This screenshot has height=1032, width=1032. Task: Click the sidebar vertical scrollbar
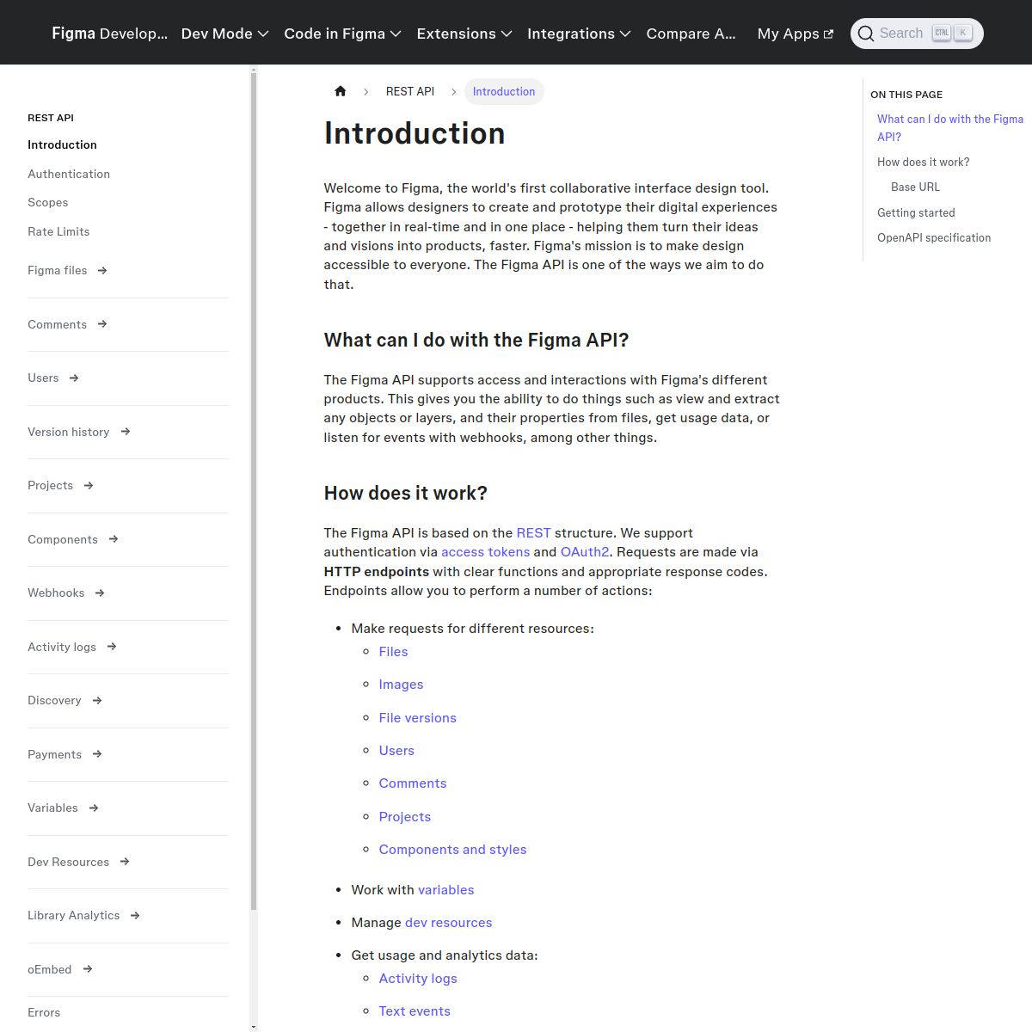254,490
